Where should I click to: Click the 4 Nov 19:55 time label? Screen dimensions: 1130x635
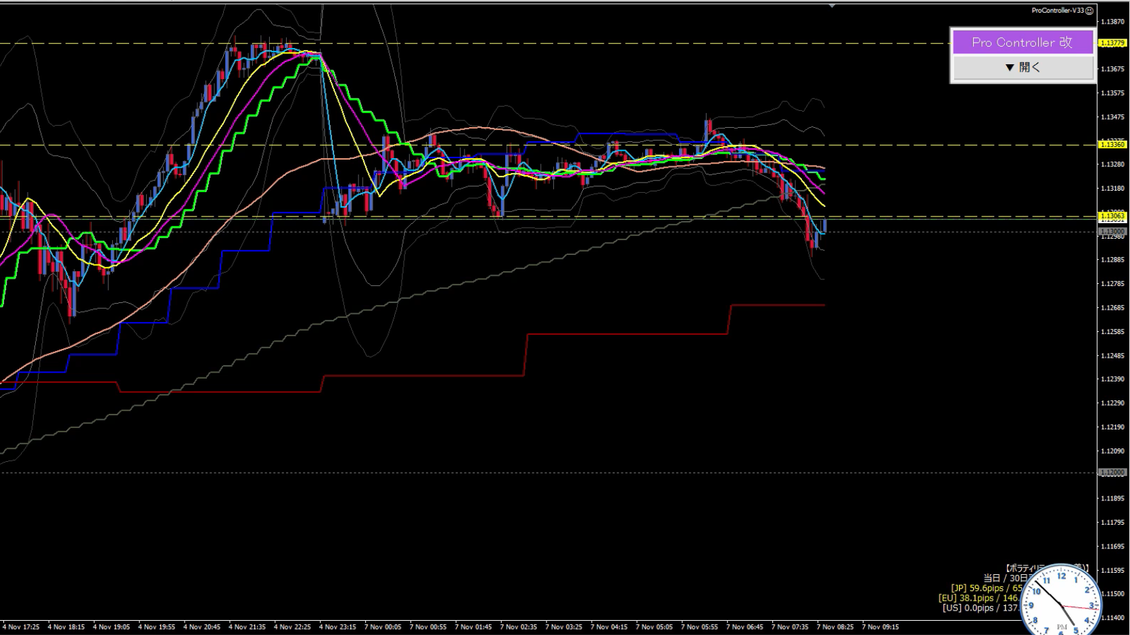(x=156, y=627)
